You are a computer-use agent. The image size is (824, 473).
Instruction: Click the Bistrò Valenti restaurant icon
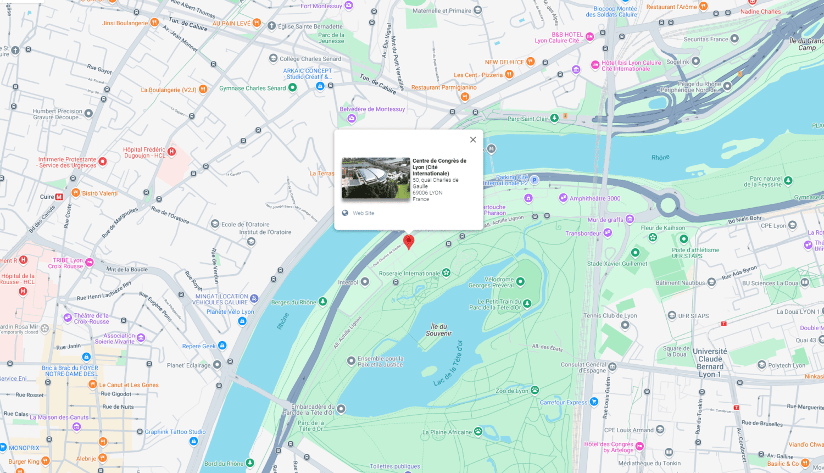76,193
